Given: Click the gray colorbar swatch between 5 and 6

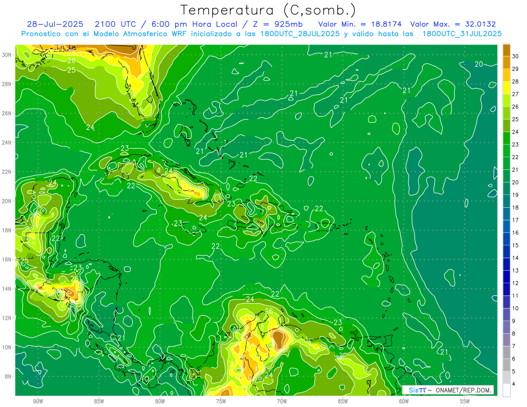Looking at the screenshot, I should tap(506, 365).
